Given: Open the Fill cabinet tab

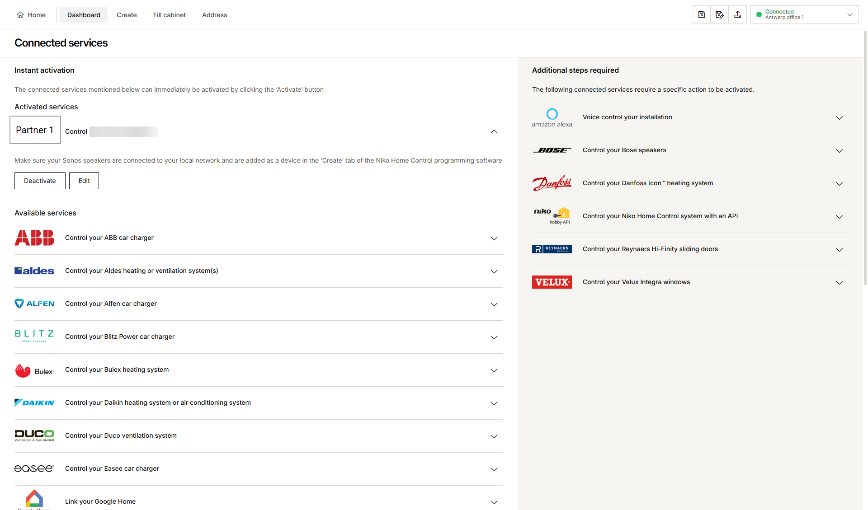Looking at the screenshot, I should (170, 15).
